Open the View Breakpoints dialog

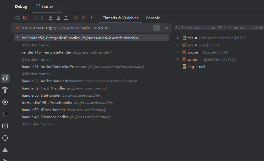[76, 18]
